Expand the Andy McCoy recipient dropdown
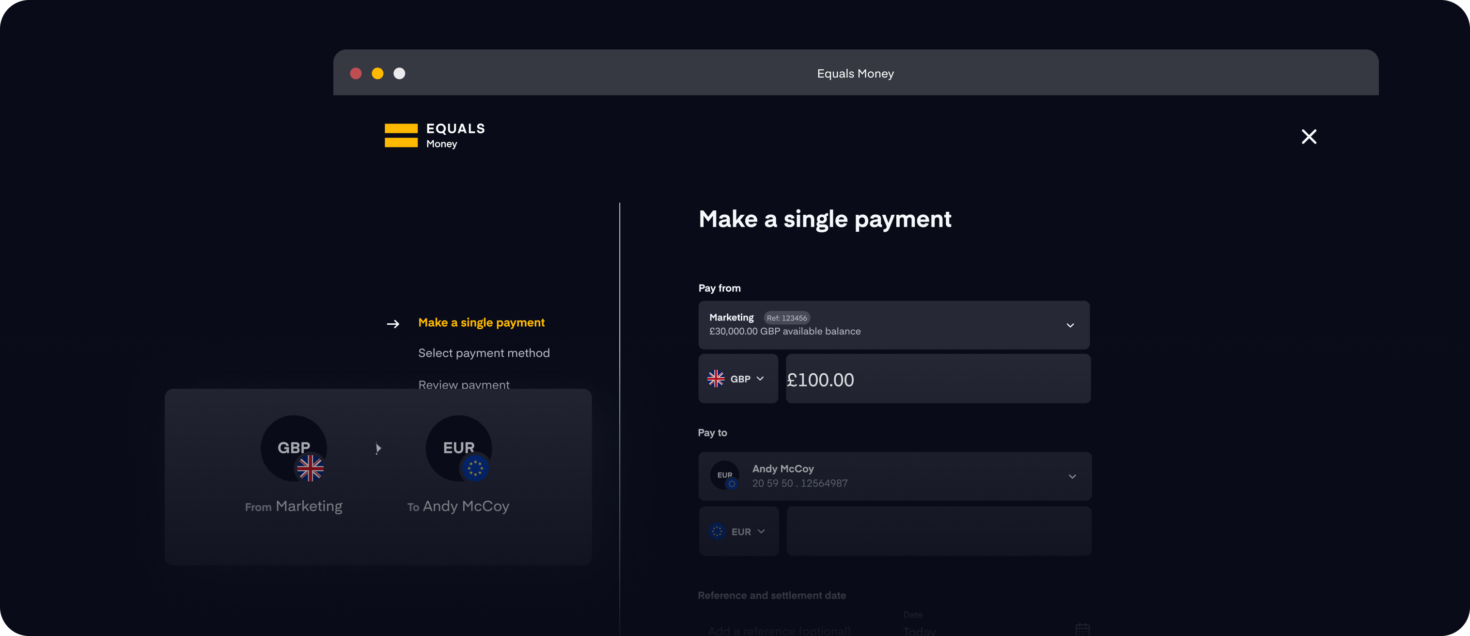 895,476
